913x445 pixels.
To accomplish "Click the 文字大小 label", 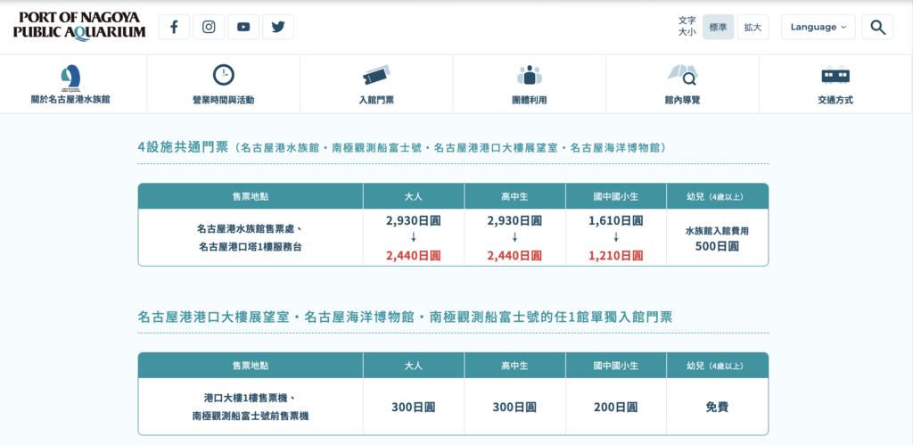I will tap(687, 27).
